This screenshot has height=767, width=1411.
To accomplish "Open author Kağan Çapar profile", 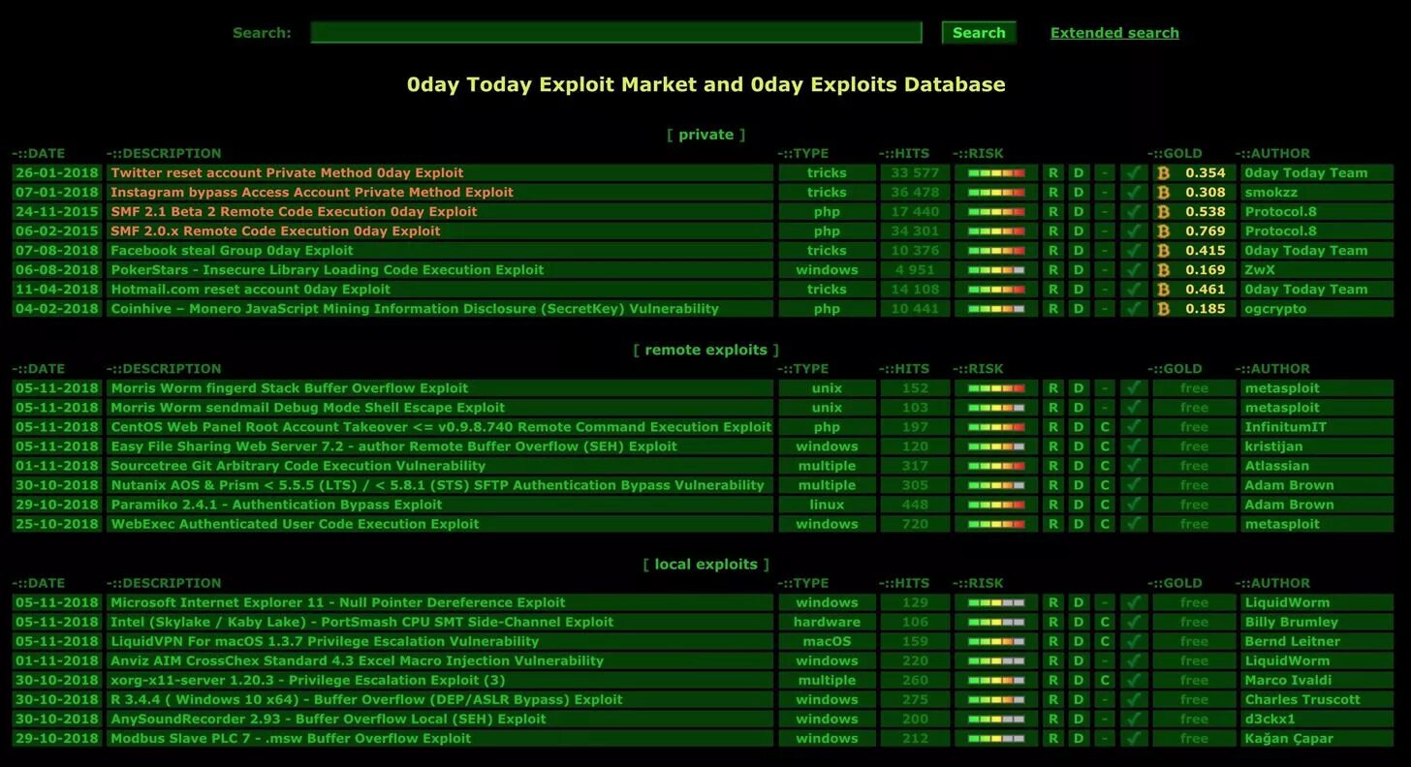I will (1289, 738).
